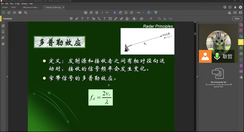Screen dimensions: 244x132
Task: Star this file as a favorite
Action: [9, 13]
